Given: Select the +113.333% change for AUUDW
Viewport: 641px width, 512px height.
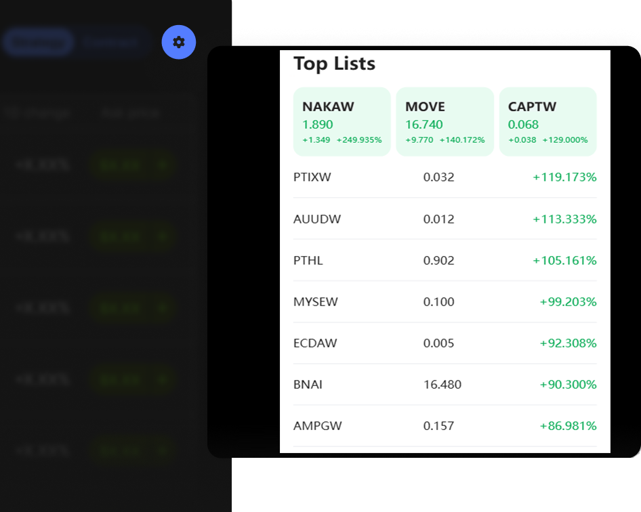Looking at the screenshot, I should click(x=564, y=219).
